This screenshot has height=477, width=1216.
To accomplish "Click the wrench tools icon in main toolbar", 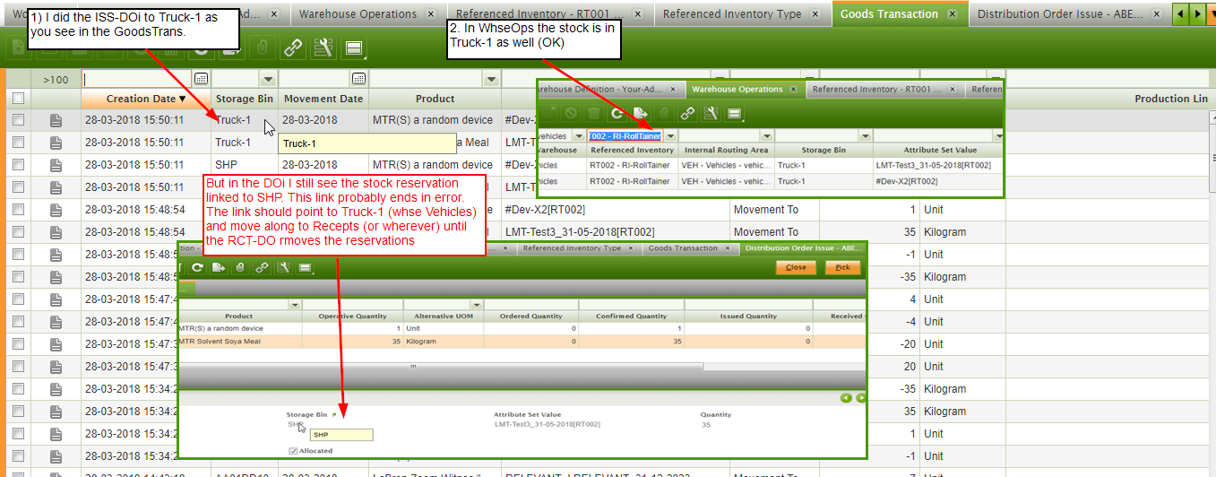I will click(x=323, y=48).
